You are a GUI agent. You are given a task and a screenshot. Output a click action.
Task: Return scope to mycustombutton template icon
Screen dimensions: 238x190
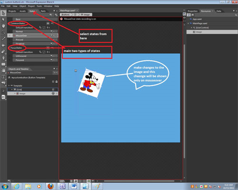point(9,77)
